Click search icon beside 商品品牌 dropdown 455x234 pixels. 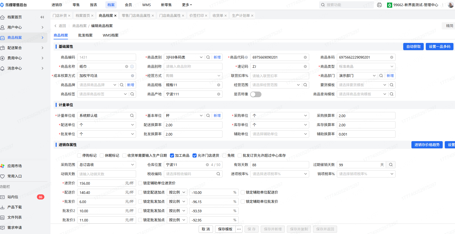(x=122, y=85)
